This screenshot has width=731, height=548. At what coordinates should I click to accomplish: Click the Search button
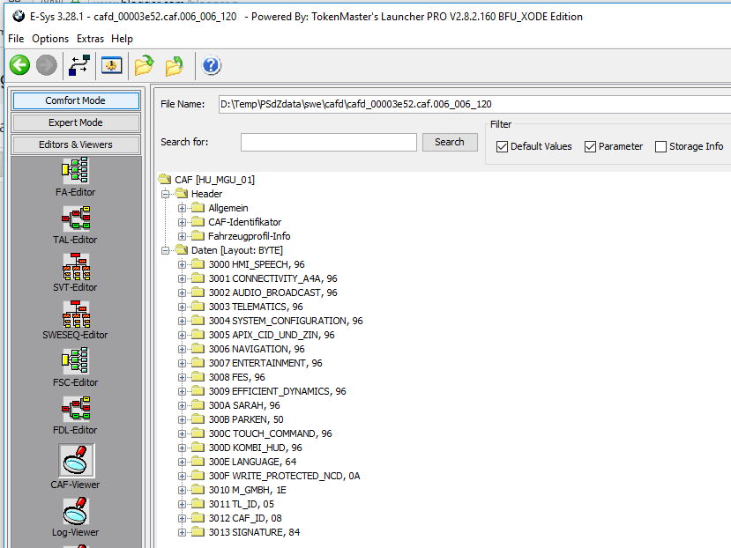coord(449,142)
